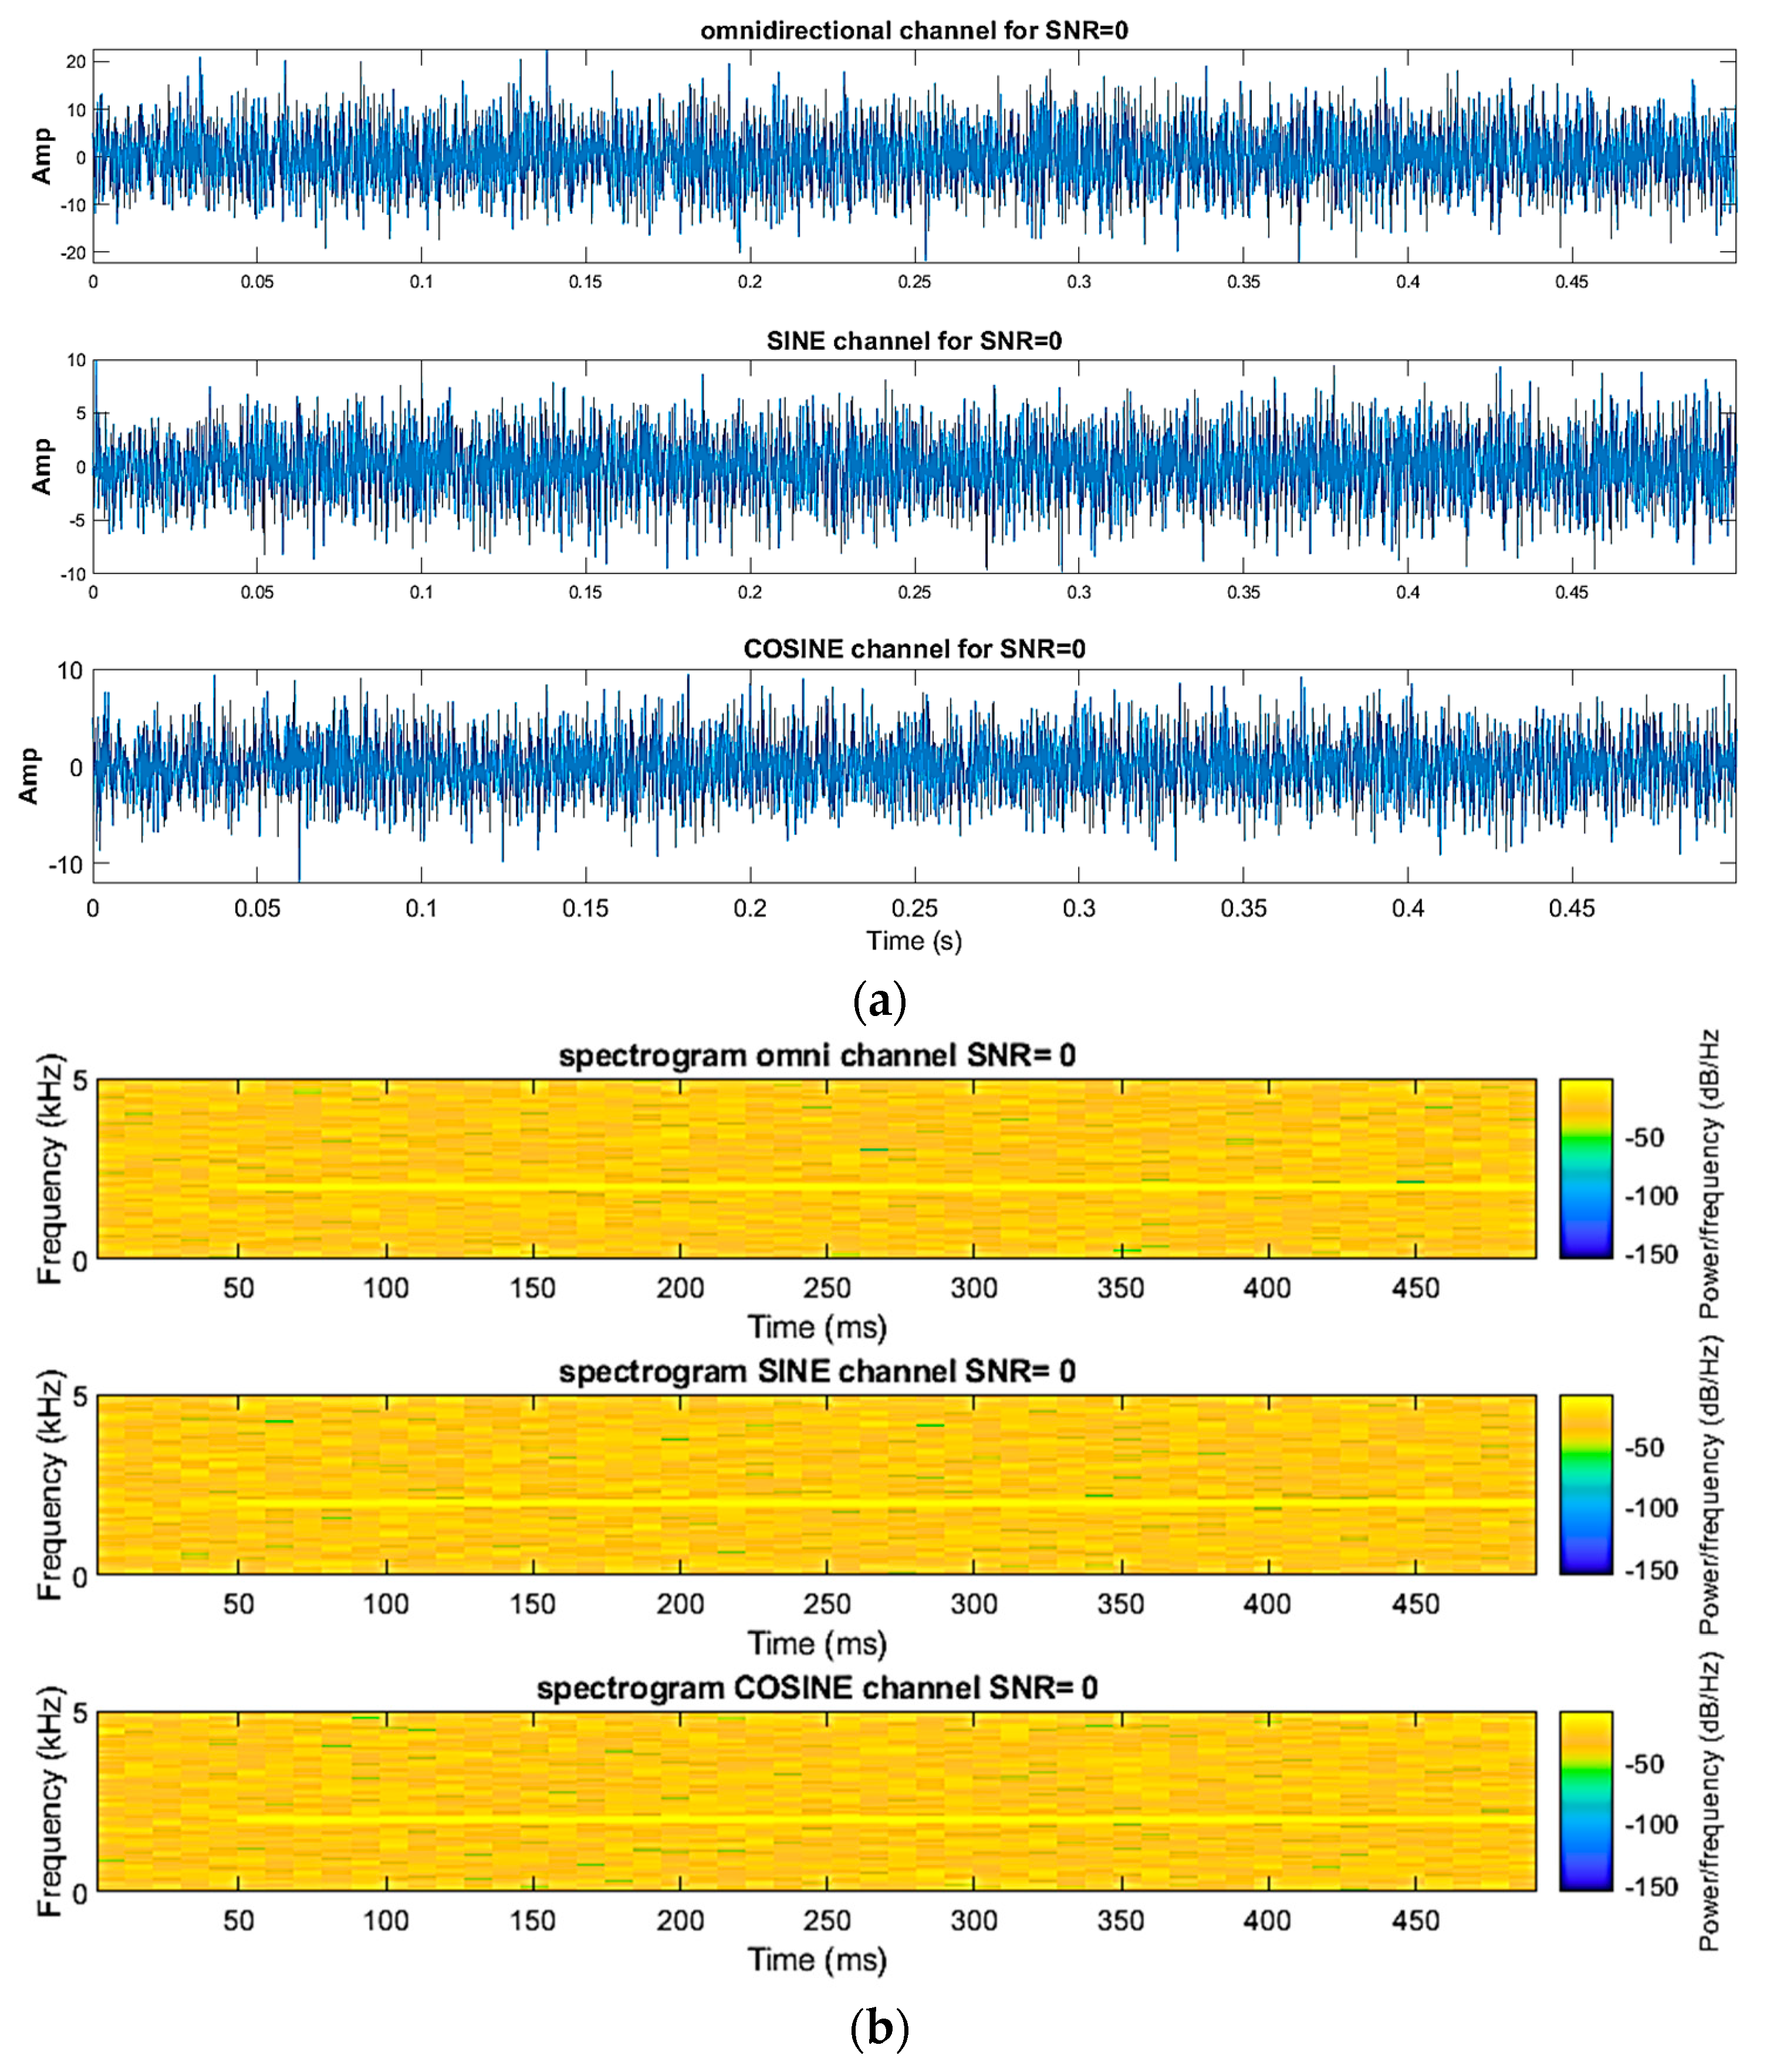This screenshot has height=2072, width=1767.
Task: Click the subfigure label (b)
Action: point(879,2029)
